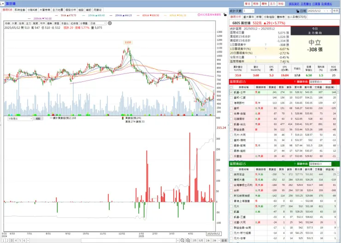This screenshot has width=341, height=243.
Task: Open the 日線 period dropdown
Action: (x=98, y=23)
